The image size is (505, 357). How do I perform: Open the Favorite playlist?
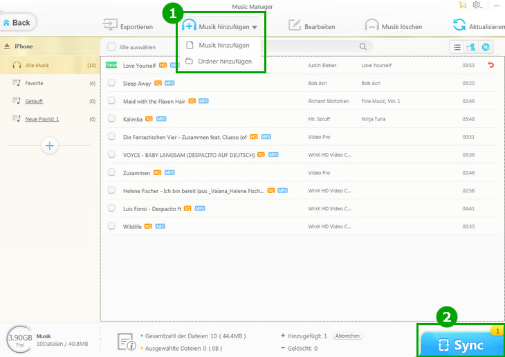tap(35, 83)
